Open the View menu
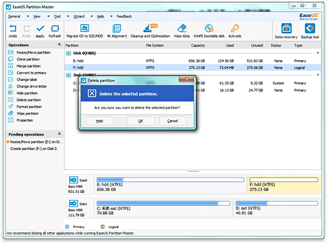Viewport: 328px width, 244px height. tap(37, 16)
